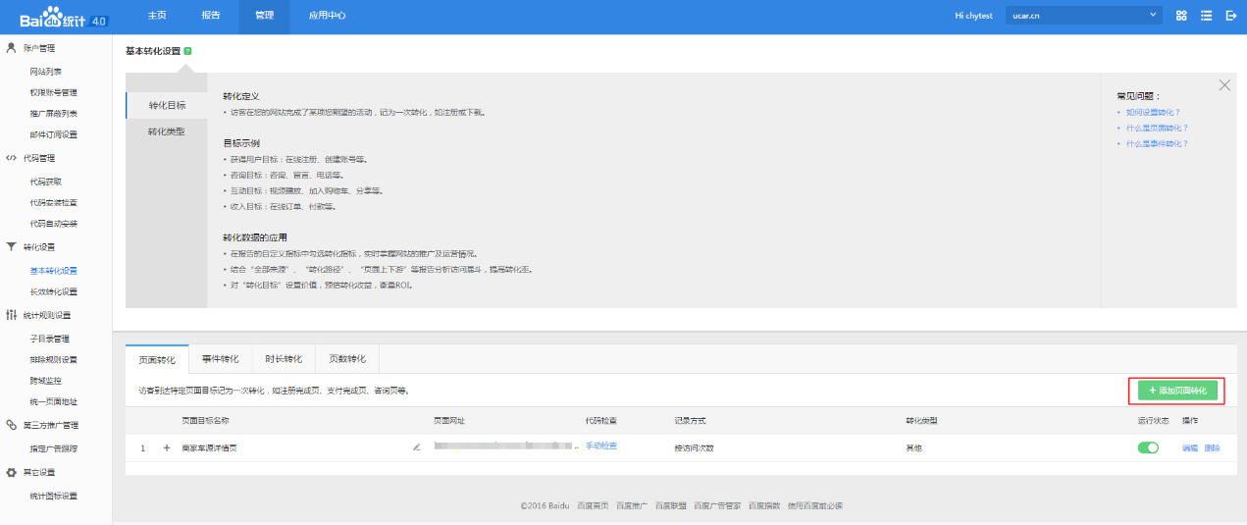Collapse the 转化设置 sidebar section

coord(39,247)
